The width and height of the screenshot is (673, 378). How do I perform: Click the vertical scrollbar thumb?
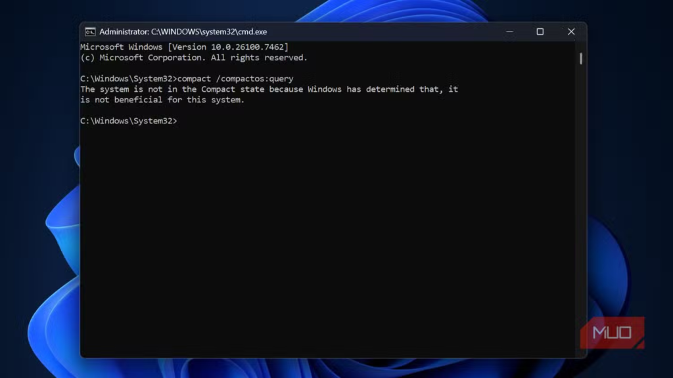(581, 59)
